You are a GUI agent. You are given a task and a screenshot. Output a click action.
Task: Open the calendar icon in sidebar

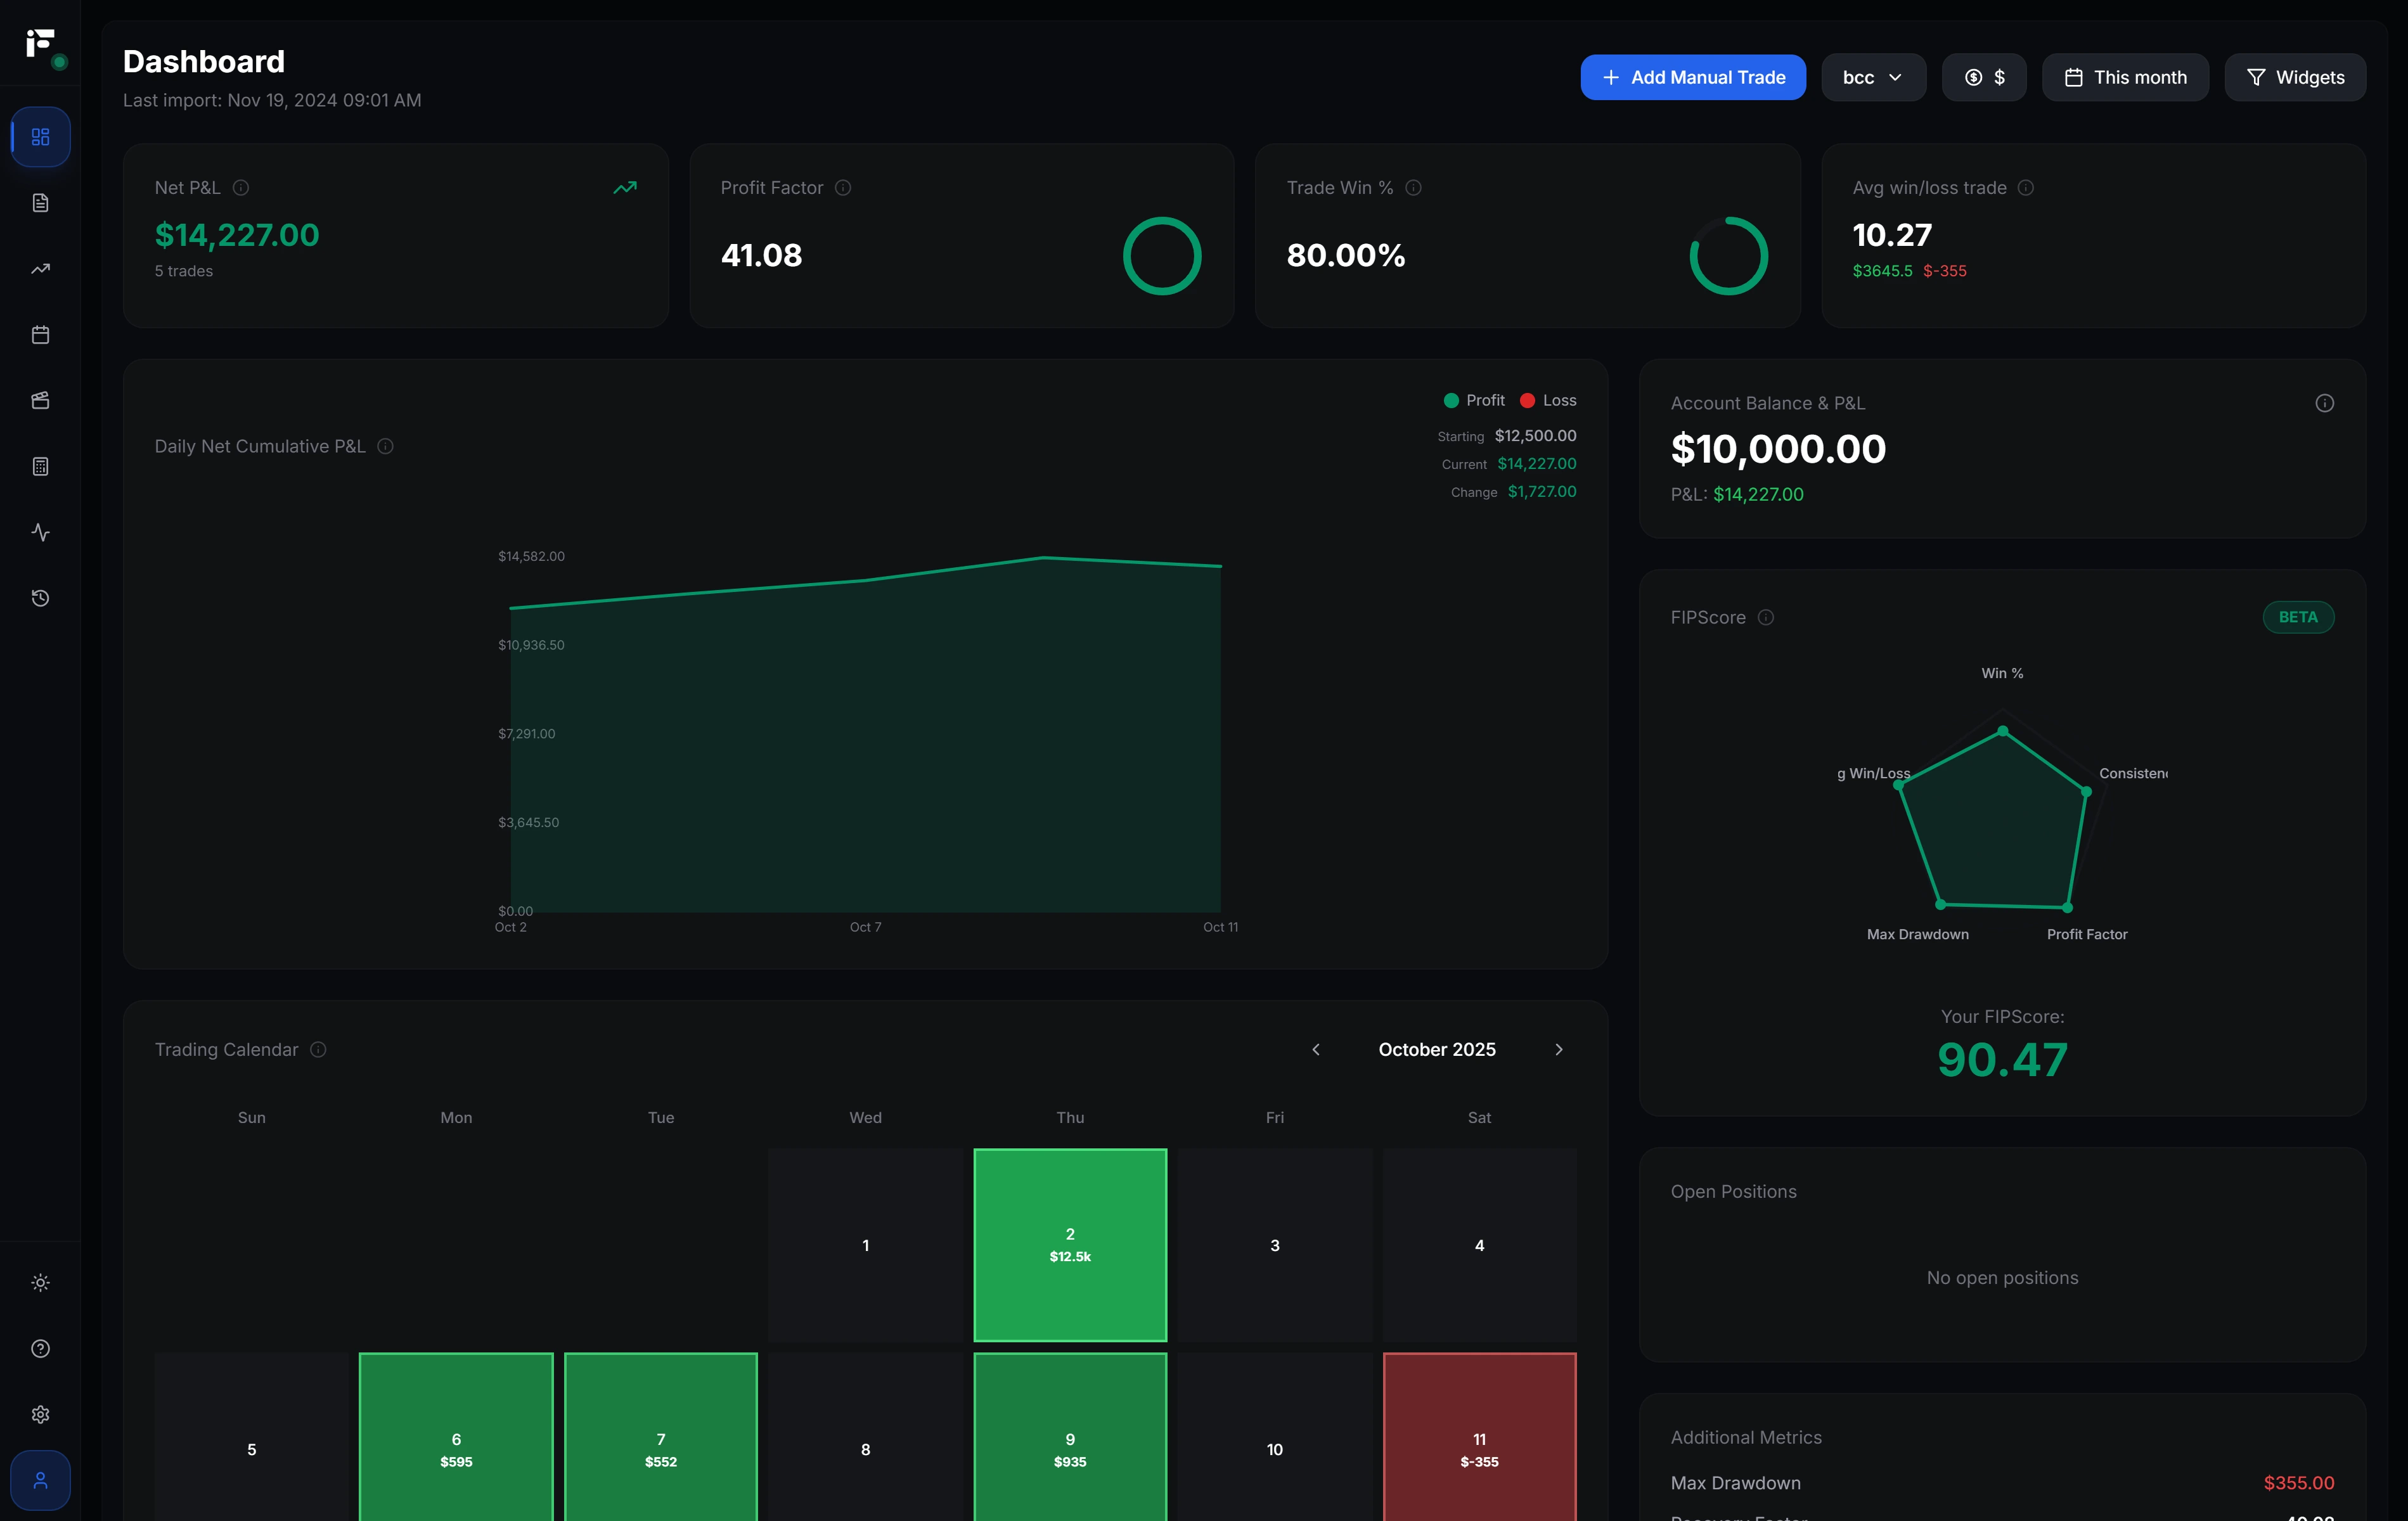pyautogui.click(x=40, y=335)
